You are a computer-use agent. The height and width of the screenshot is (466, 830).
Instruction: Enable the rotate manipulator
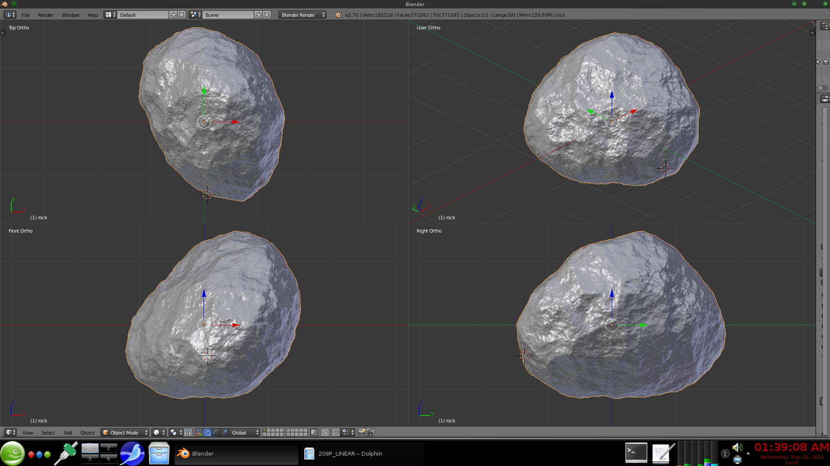click(216, 432)
